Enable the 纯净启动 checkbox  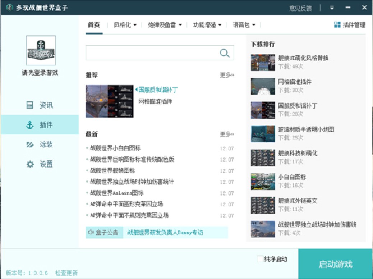pos(260,259)
